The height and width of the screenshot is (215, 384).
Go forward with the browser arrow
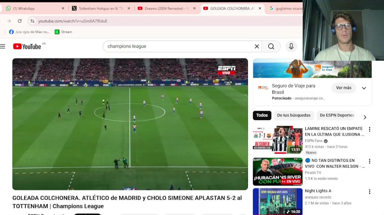[x=9, y=21]
